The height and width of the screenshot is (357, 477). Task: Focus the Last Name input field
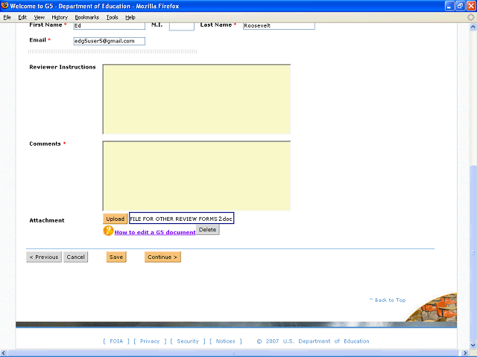[279, 26]
